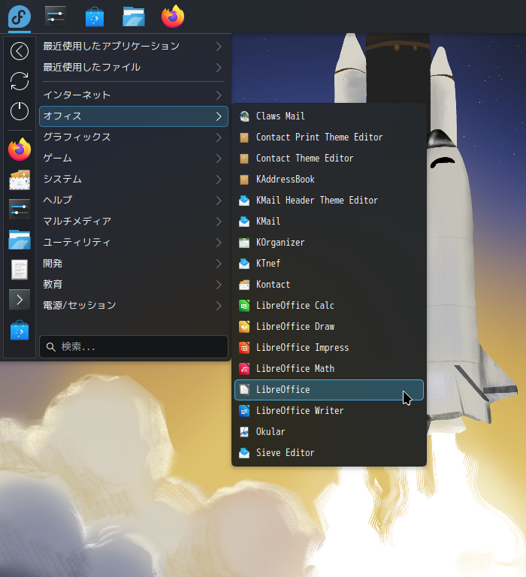Click the restart circular arrows icon
Screen dimensions: 526x577
point(20,81)
